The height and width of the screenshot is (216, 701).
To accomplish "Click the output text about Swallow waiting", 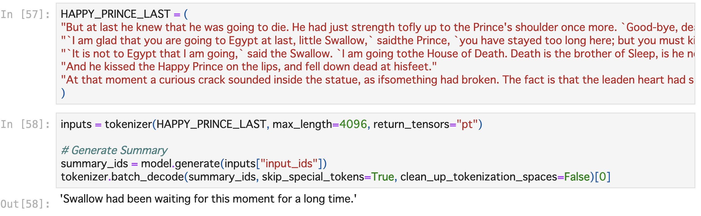I will point(208,199).
